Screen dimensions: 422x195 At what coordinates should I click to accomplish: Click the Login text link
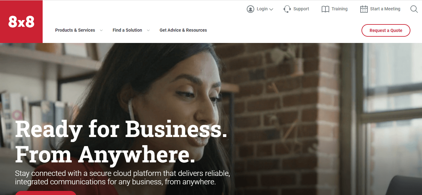pyautogui.click(x=262, y=9)
